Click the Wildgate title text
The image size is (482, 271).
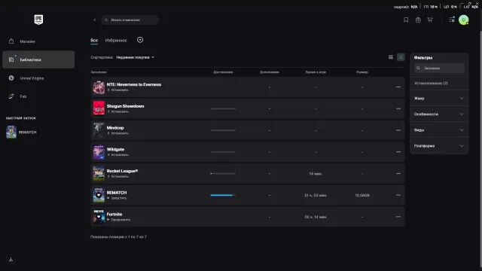pyautogui.click(x=115, y=149)
